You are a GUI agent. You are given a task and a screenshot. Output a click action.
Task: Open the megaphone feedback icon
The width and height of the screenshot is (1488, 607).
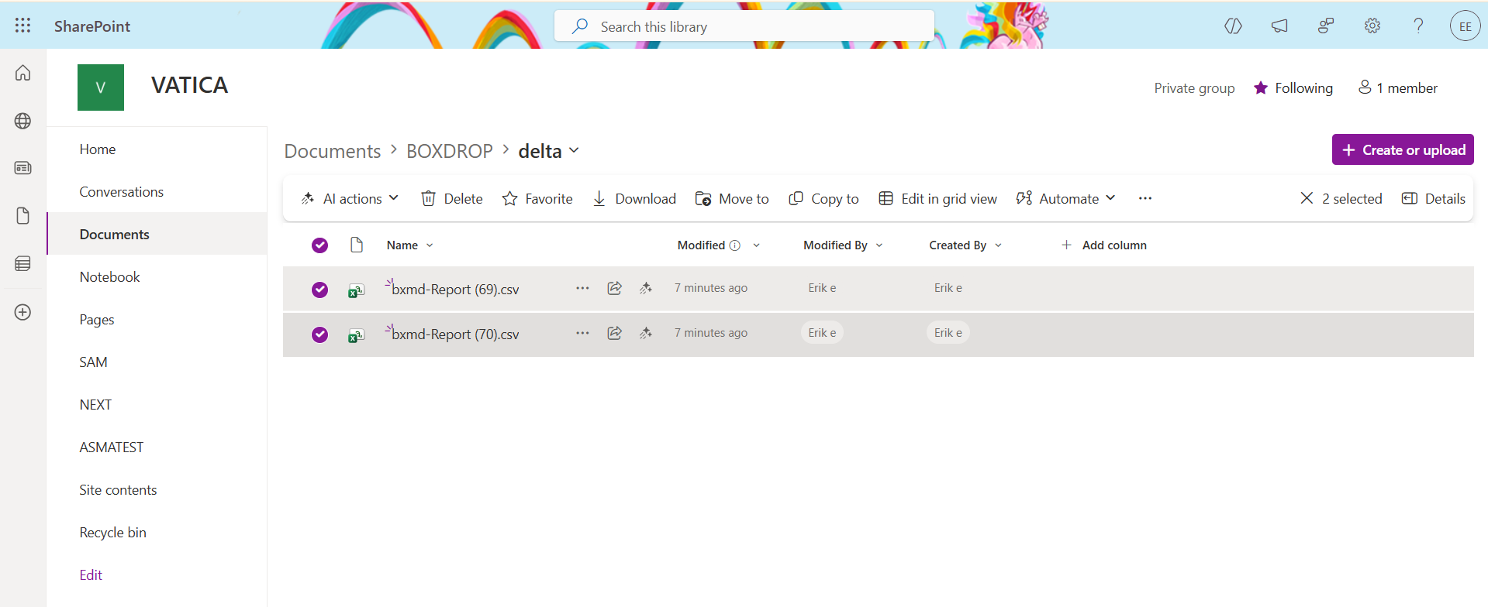tap(1279, 26)
